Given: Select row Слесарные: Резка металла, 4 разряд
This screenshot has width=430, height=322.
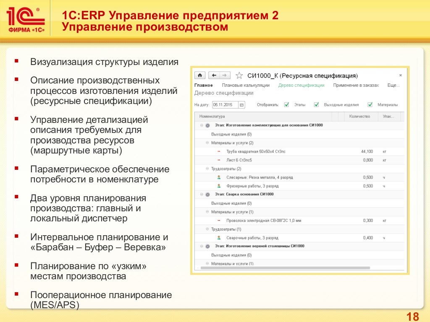Looking at the screenshot, I should (299, 177).
